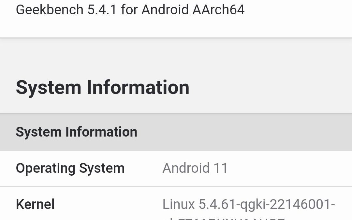
Task: Click the "Geekbench 5.4.1 for Android AArch64" line
Action: click(130, 10)
